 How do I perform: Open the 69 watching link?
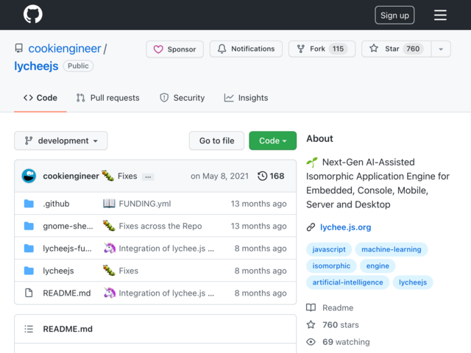(x=338, y=342)
